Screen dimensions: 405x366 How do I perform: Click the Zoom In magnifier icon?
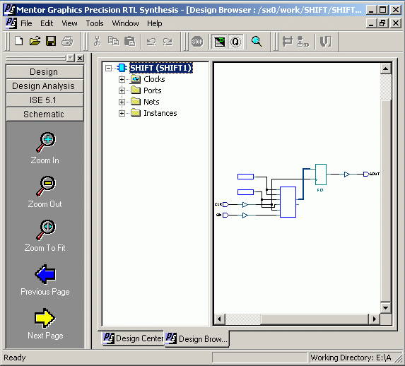pyautogui.click(x=46, y=142)
